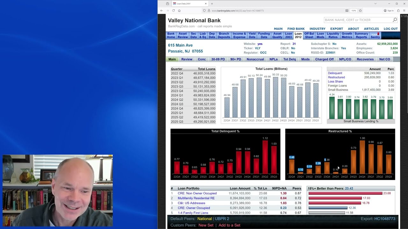Open CRE: Non Owner Occupied loan link

pyautogui.click(x=197, y=193)
